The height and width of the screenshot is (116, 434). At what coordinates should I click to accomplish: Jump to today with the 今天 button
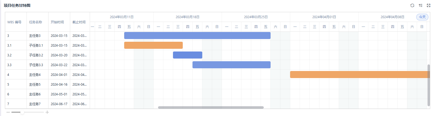pos(422,17)
